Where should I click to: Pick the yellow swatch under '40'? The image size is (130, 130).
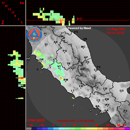tap(94, 128)
